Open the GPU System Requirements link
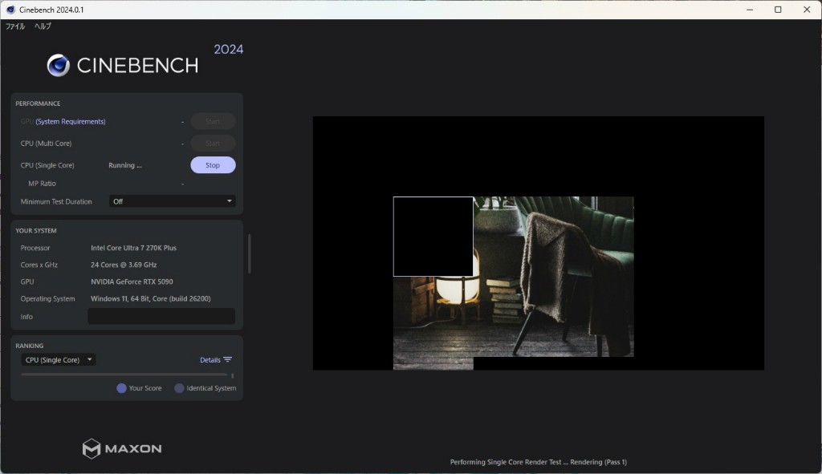The image size is (822, 474). point(71,122)
